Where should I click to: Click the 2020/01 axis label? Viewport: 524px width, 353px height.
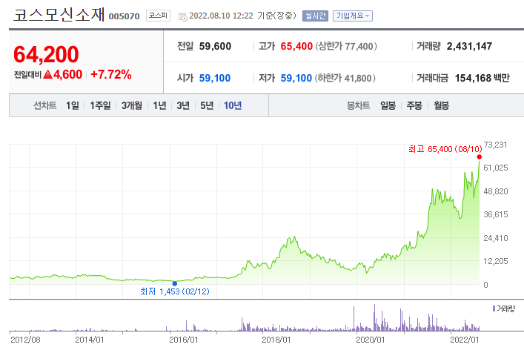pyautogui.click(x=371, y=340)
